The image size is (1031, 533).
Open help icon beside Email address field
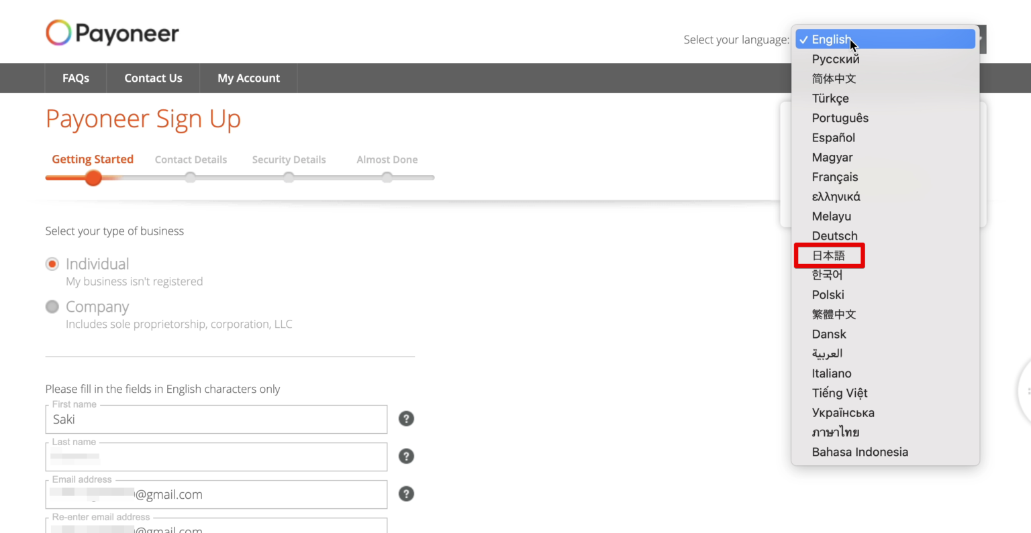pyautogui.click(x=406, y=494)
